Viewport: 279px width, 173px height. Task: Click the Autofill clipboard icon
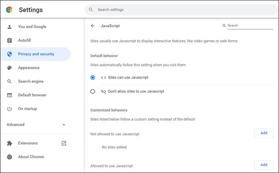click(10, 40)
